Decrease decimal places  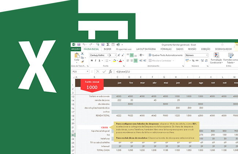206,60
